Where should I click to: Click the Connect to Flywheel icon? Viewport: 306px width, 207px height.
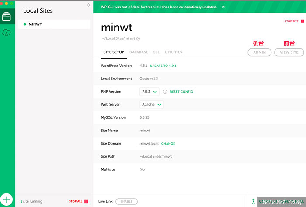click(x=253, y=201)
